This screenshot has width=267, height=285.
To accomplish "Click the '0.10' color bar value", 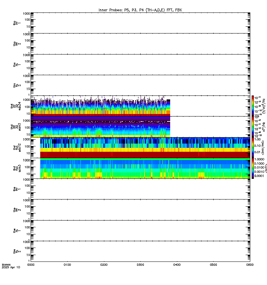I will tap(257, 146).
